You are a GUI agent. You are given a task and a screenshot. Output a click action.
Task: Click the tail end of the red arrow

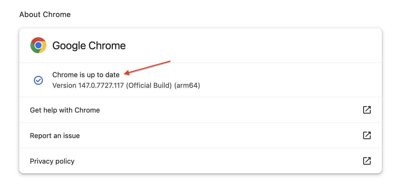click(x=169, y=61)
